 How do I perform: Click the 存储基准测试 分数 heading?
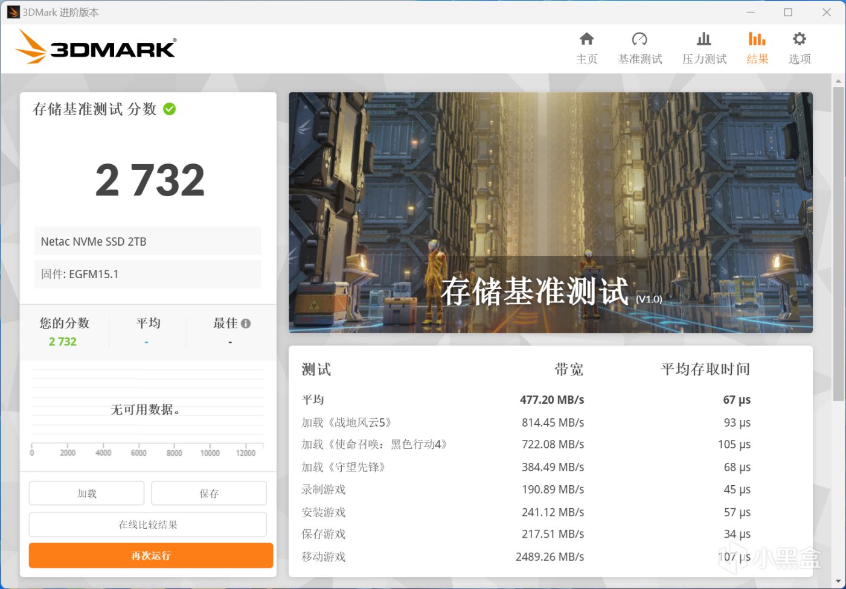pyautogui.click(x=95, y=109)
